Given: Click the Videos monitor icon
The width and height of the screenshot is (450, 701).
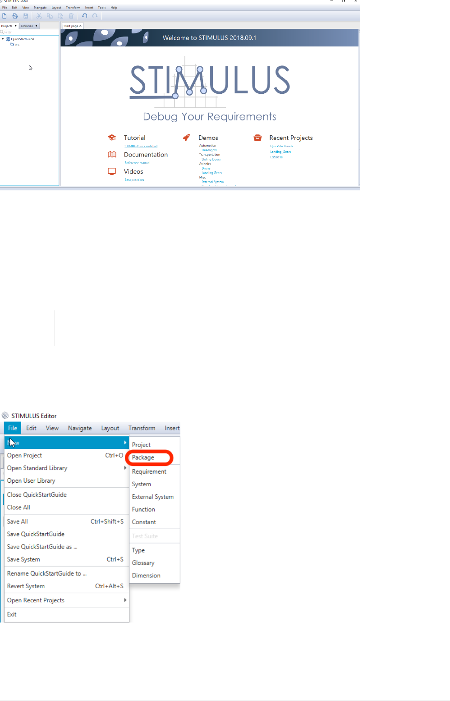Looking at the screenshot, I should point(112,171).
